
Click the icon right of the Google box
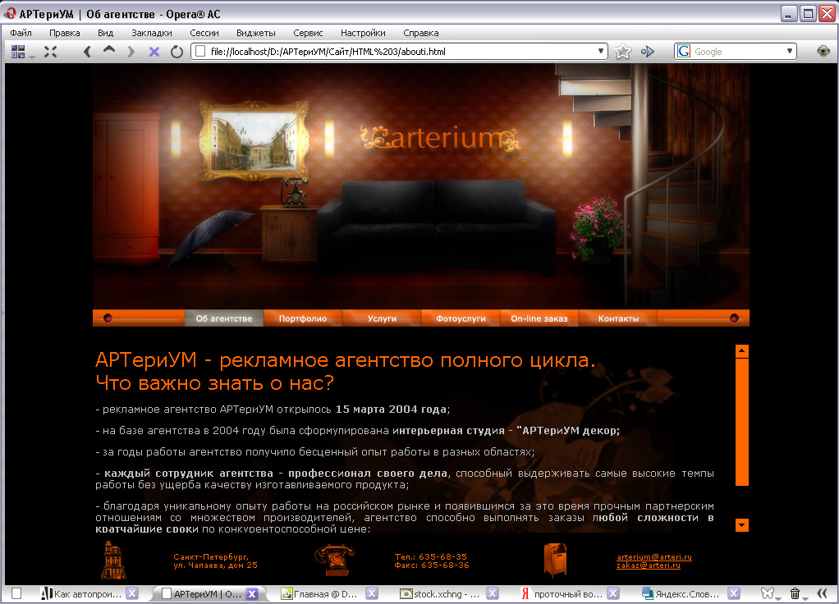(823, 52)
